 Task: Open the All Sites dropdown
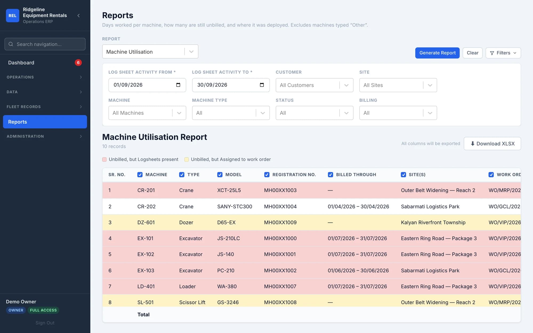point(398,85)
